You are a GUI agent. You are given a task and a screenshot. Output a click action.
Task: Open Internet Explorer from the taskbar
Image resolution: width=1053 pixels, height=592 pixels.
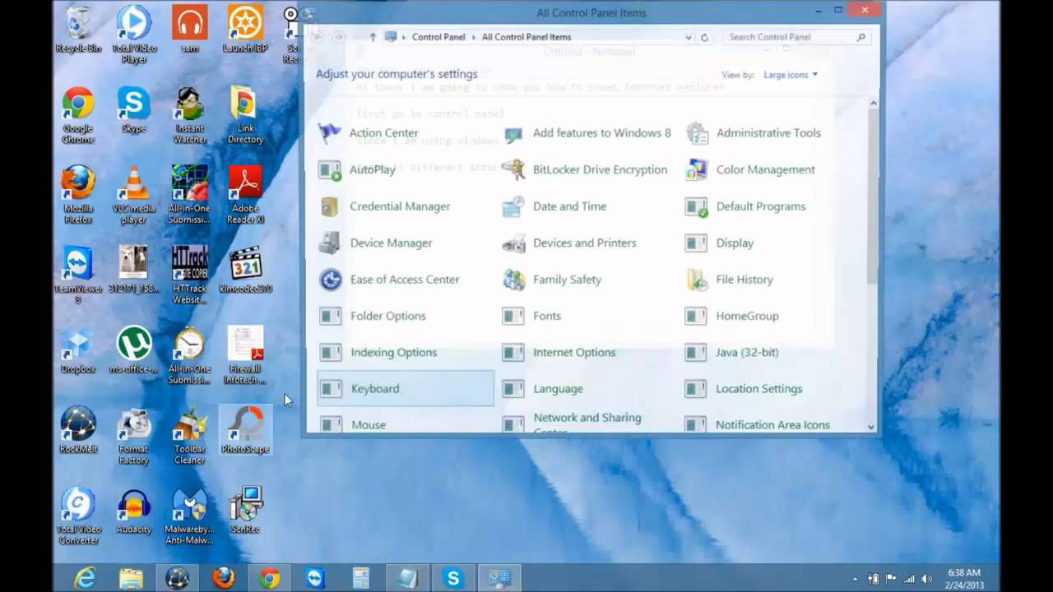point(85,579)
